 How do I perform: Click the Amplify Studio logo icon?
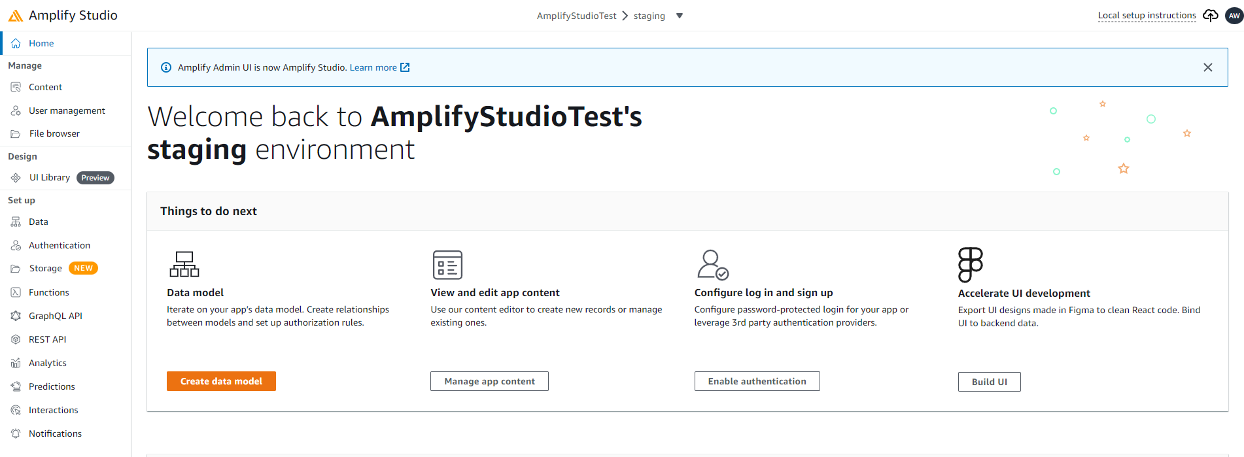click(15, 15)
